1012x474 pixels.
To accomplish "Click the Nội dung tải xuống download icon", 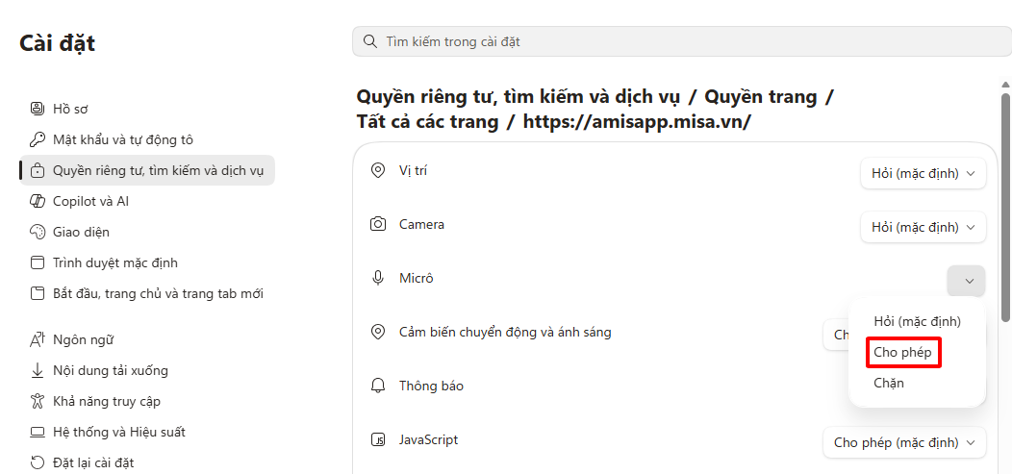I will 38,370.
